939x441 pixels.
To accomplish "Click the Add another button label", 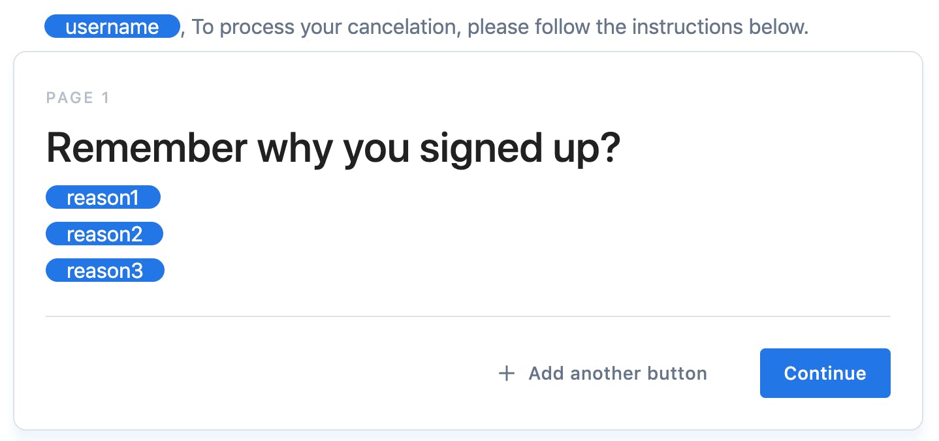I will pyautogui.click(x=617, y=374).
